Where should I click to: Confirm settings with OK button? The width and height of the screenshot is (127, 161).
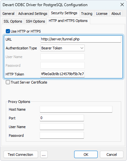click(86, 155)
